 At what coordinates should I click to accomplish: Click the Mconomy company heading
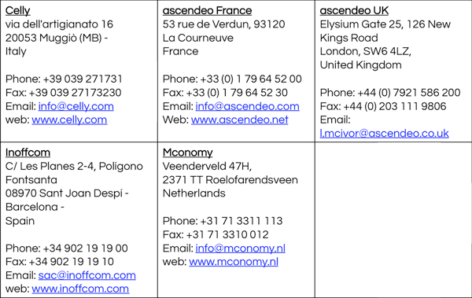coord(187,153)
